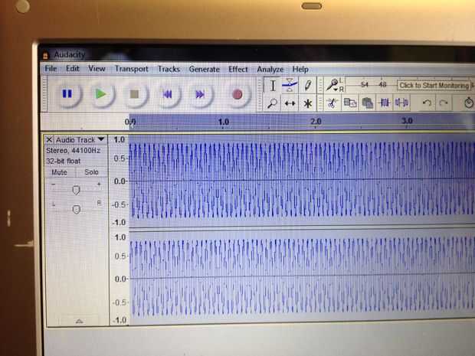Start playback with the green Play button
The width and height of the screenshot is (475, 356).
coord(101,94)
